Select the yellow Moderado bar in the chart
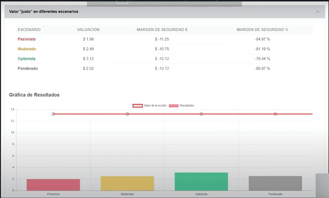The width and height of the screenshot is (329, 198). (127, 183)
